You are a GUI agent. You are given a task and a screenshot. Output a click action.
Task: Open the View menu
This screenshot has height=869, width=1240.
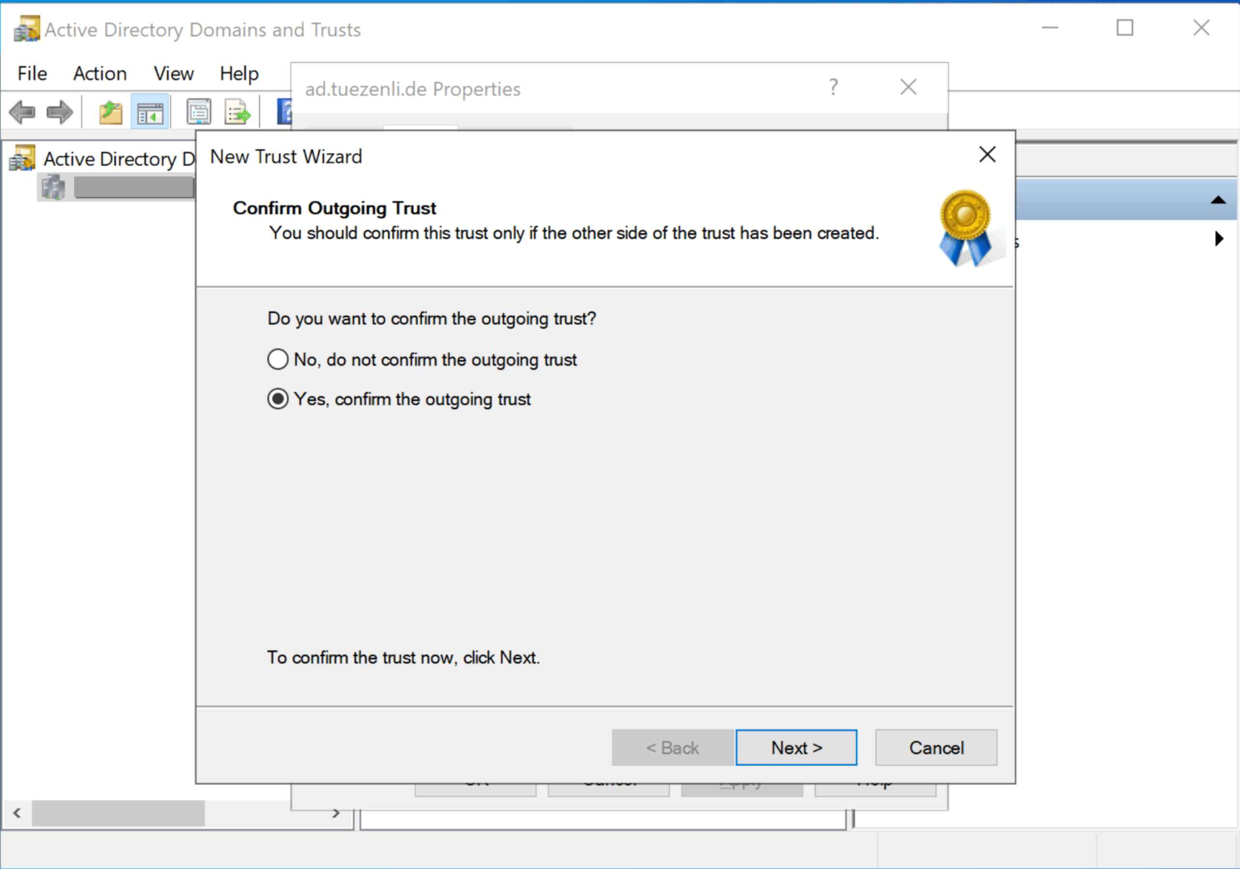pyautogui.click(x=173, y=74)
